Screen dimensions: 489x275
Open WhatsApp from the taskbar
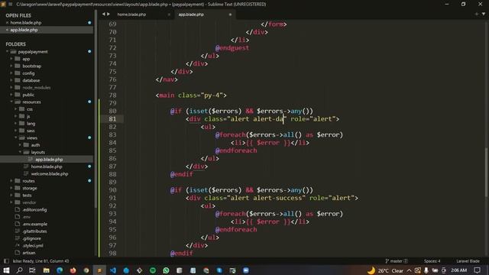[166, 270]
